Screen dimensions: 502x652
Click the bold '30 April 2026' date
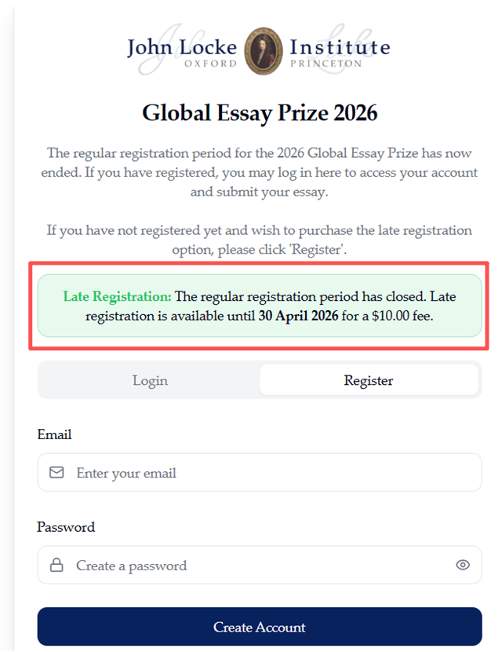tap(298, 316)
